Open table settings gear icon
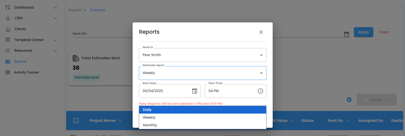 point(349,100)
